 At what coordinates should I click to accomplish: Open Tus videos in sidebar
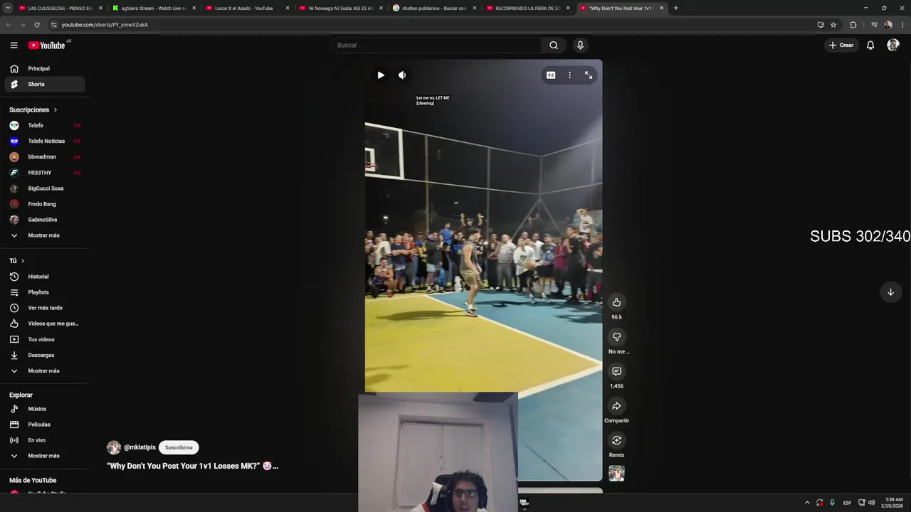point(45,339)
